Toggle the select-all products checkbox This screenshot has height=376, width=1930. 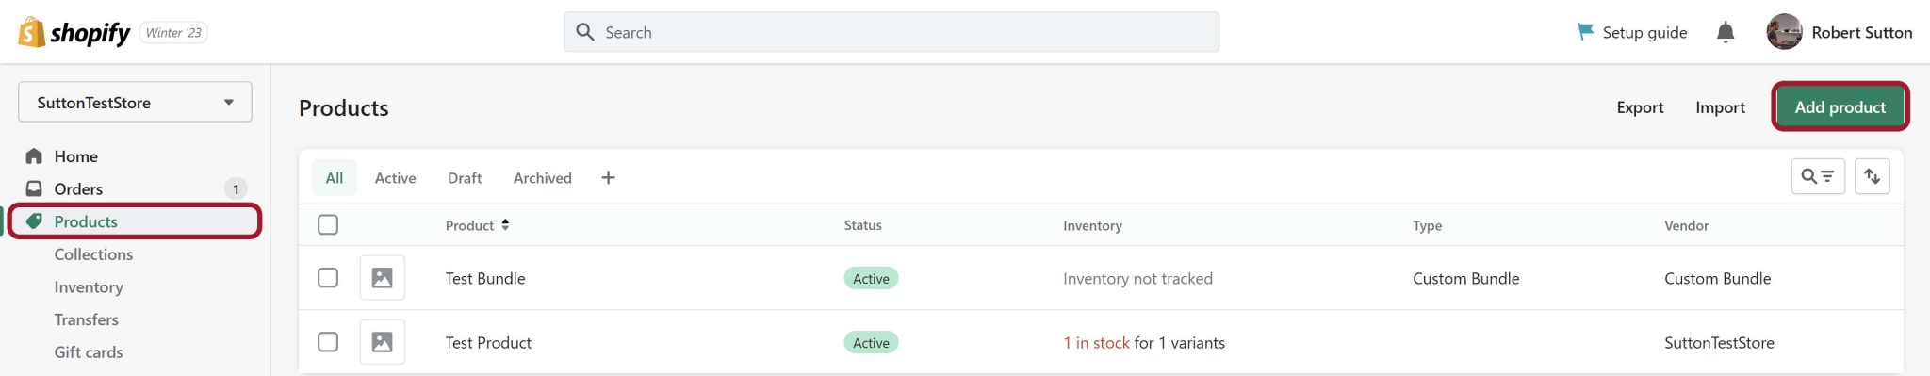[328, 225]
